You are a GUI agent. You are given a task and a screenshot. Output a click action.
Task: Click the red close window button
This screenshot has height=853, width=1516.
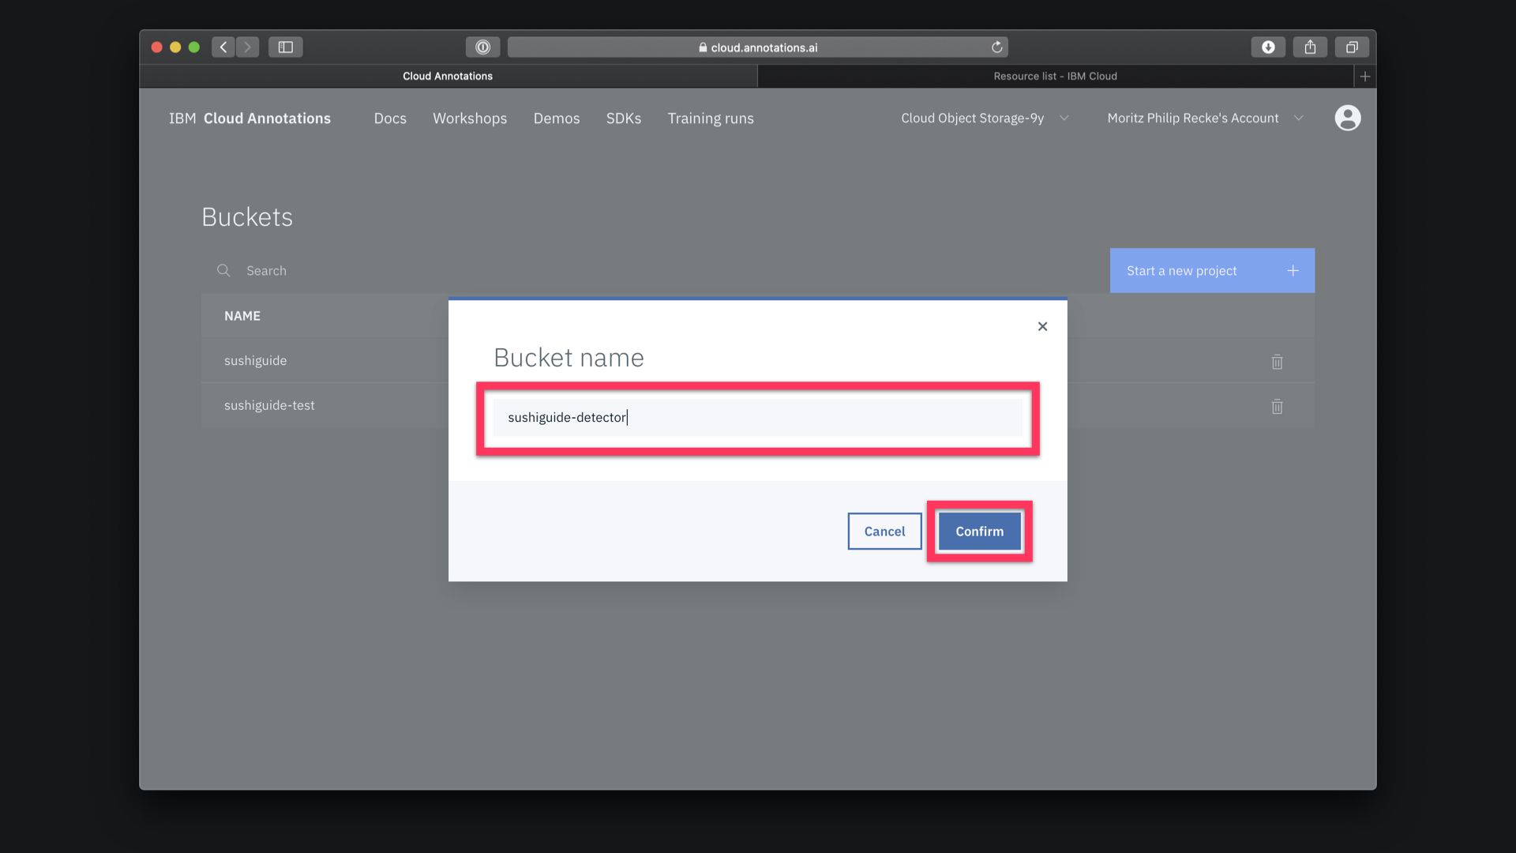[x=157, y=47]
